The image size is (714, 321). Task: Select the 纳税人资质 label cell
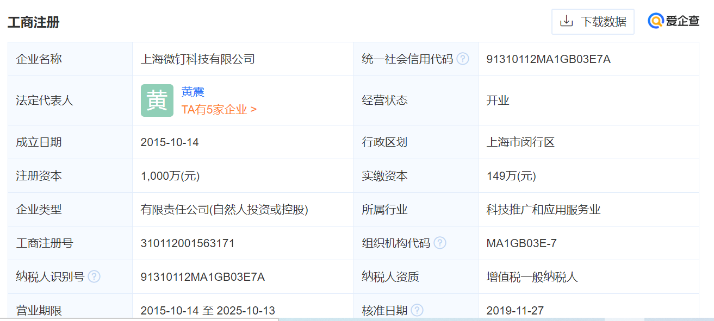coord(416,277)
